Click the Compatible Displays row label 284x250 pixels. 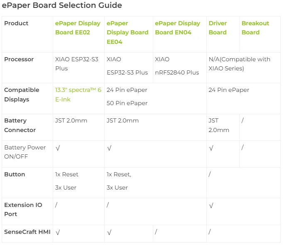(22, 95)
